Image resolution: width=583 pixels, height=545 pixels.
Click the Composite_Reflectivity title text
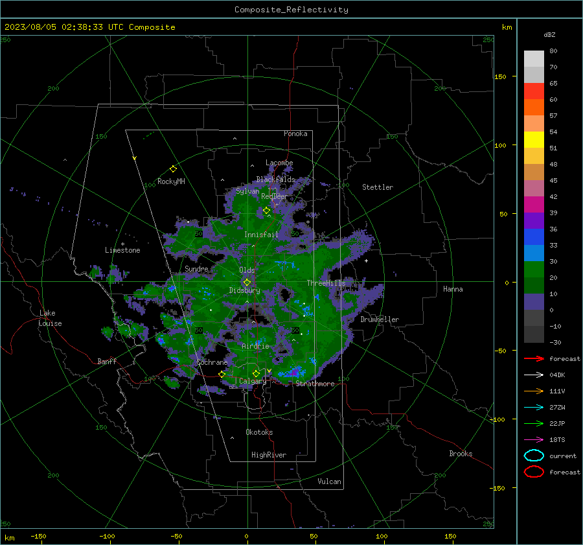click(291, 10)
